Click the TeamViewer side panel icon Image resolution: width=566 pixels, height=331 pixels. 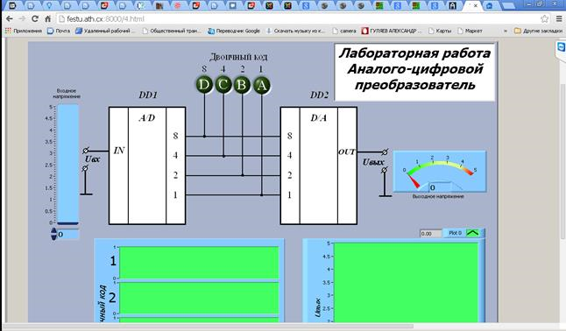pyautogui.click(x=561, y=47)
